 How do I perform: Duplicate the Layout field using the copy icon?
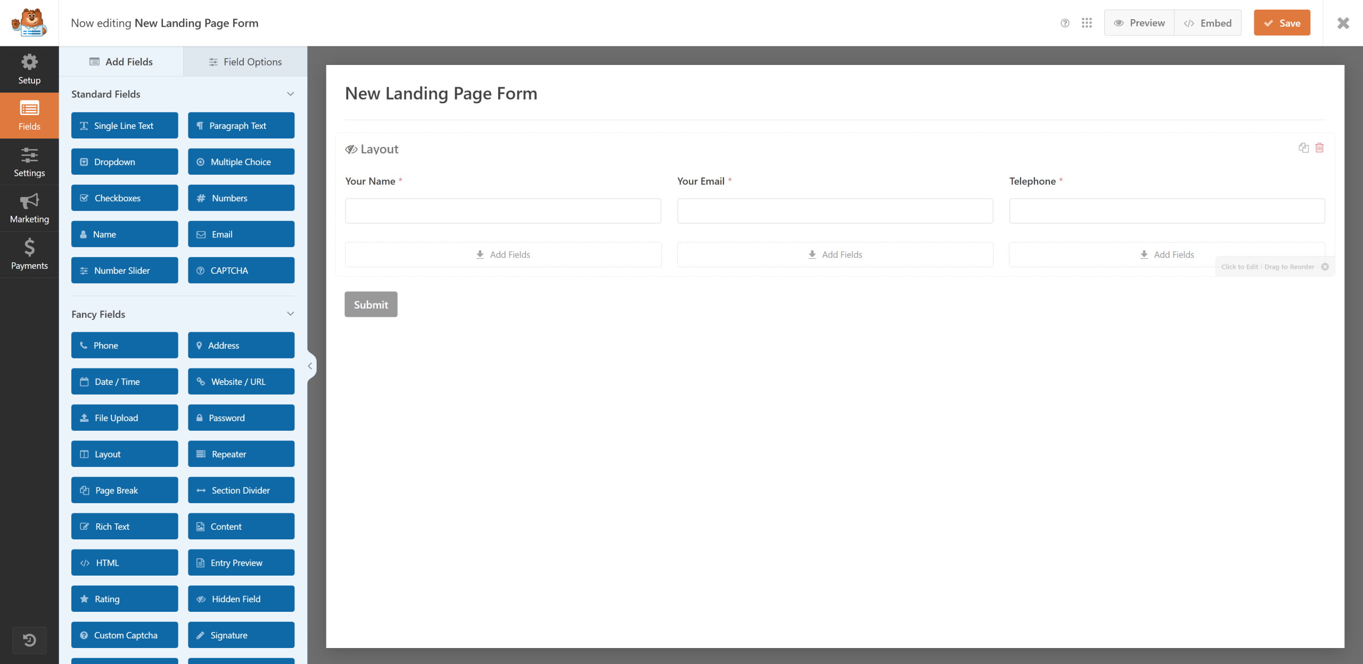1303,147
